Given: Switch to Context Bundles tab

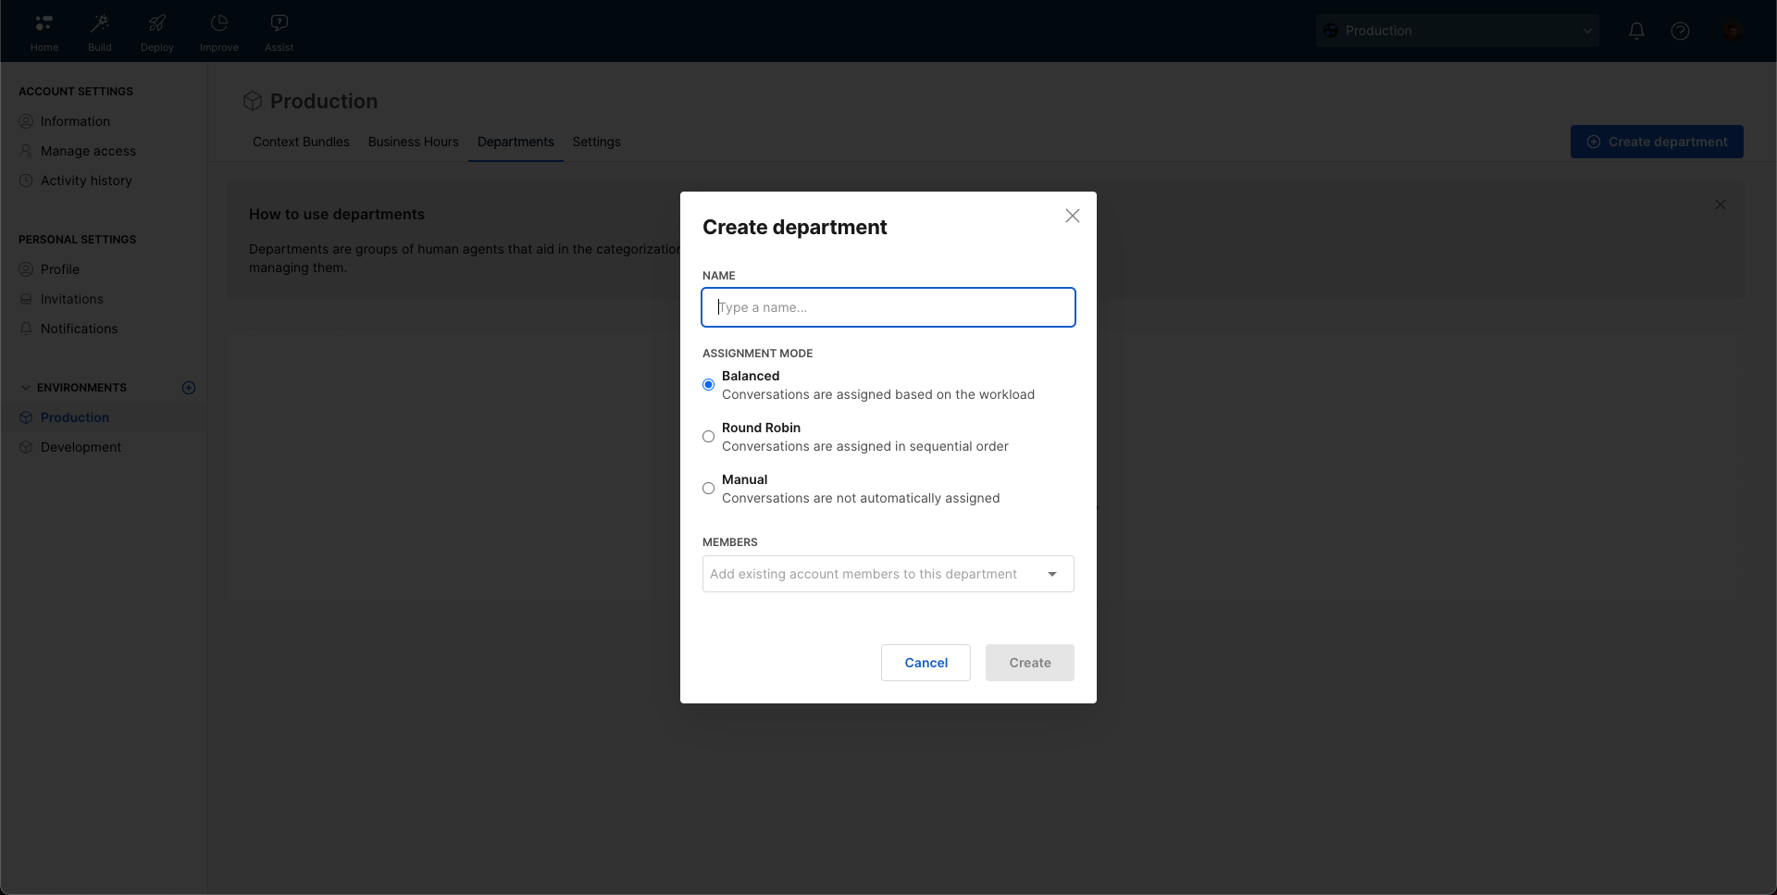Looking at the screenshot, I should click(x=301, y=142).
